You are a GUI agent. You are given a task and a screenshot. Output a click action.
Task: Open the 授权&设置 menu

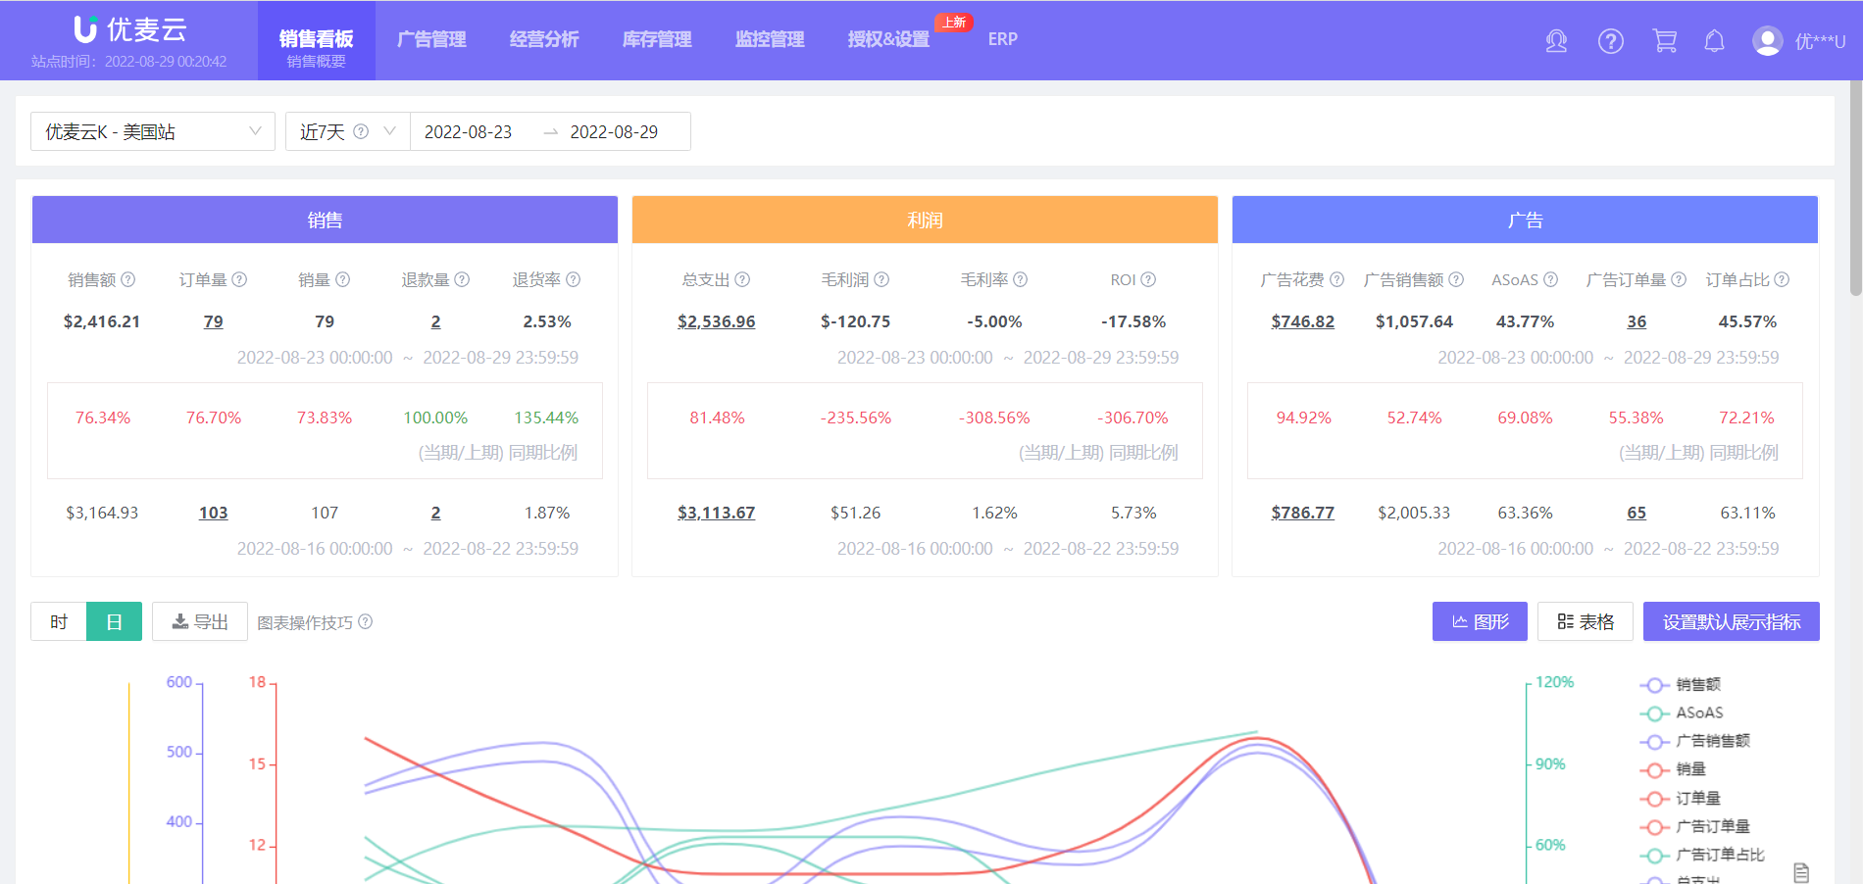[x=888, y=39]
